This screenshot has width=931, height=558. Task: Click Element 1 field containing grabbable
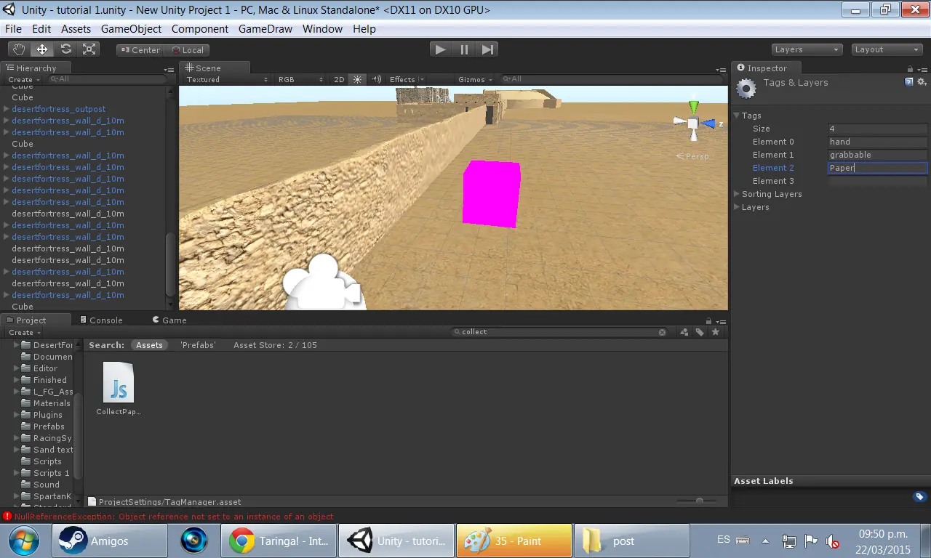coord(878,155)
